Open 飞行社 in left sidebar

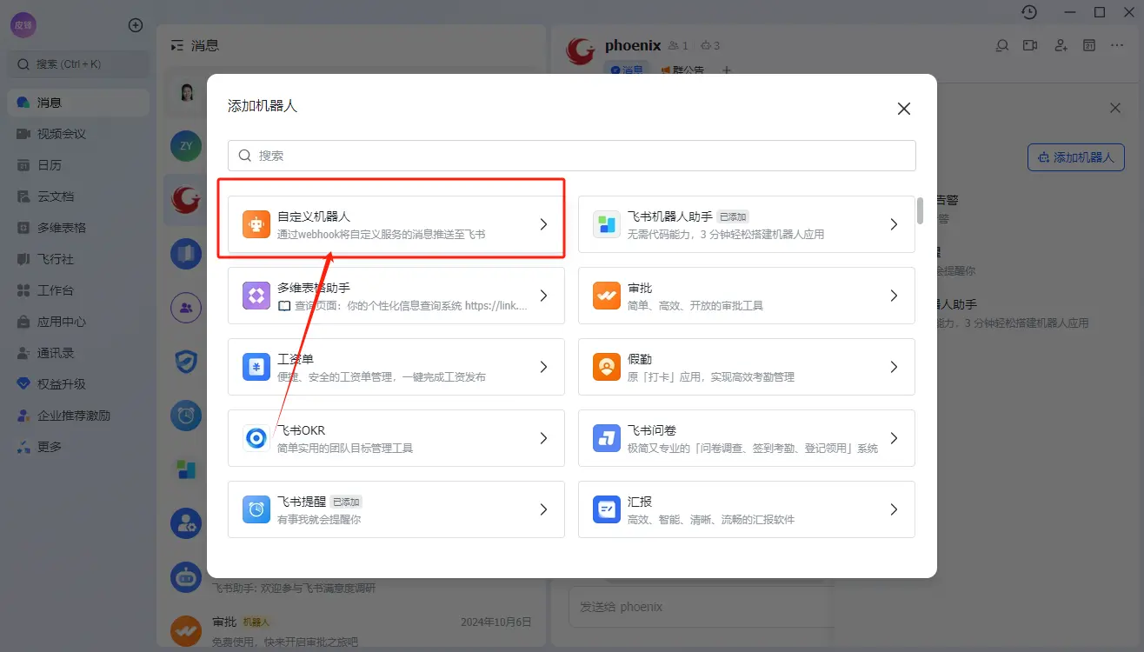[78, 259]
